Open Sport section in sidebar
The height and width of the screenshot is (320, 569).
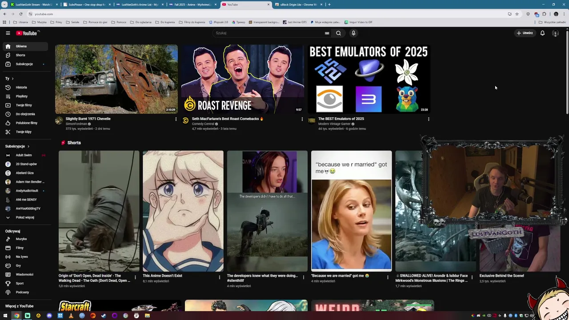pos(25,284)
